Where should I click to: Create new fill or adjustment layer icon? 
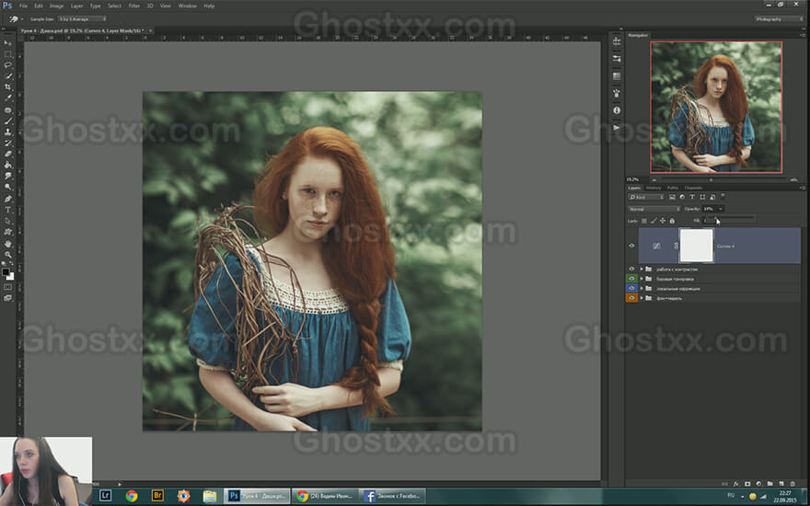point(758,484)
